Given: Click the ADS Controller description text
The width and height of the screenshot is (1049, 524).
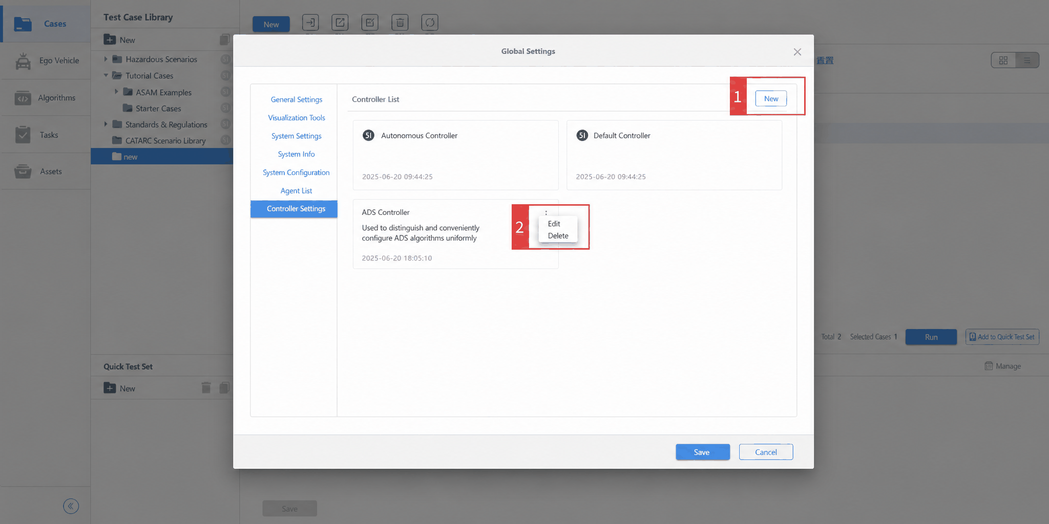Looking at the screenshot, I should pos(421,233).
